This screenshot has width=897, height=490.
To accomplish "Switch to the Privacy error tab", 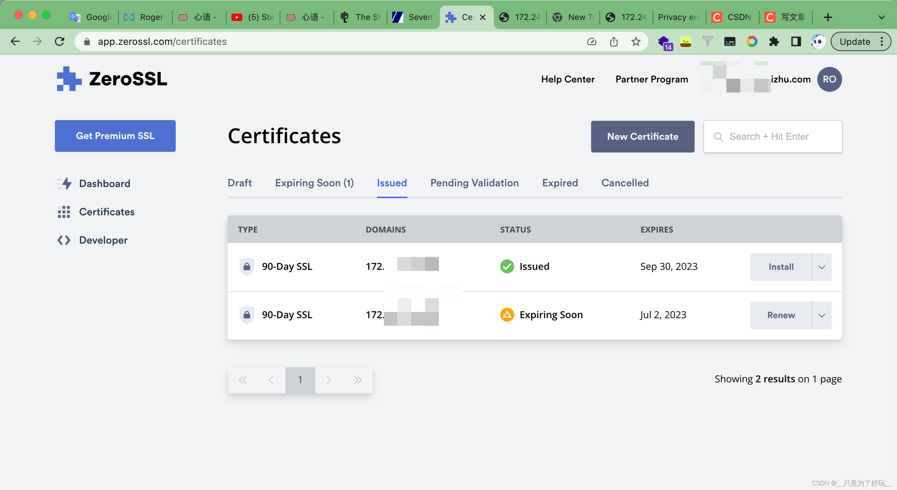I will pos(678,17).
